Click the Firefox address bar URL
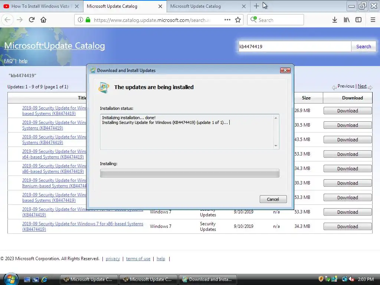Viewport: 380px width, 285px height. (x=152, y=20)
